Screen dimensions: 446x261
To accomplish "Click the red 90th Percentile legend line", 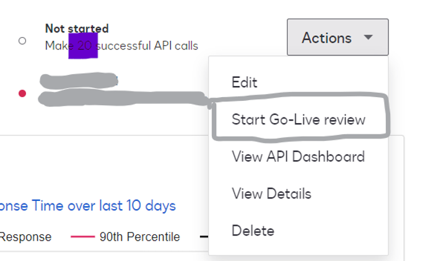I will (82, 237).
